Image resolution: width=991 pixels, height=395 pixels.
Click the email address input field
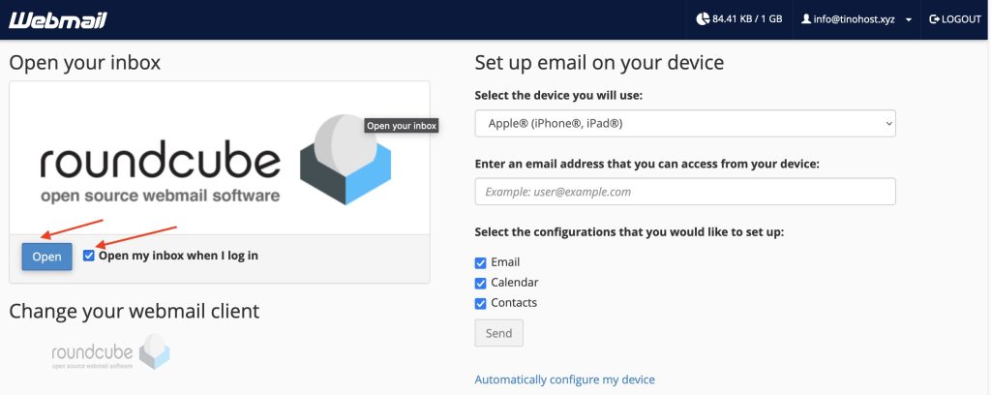click(x=685, y=192)
